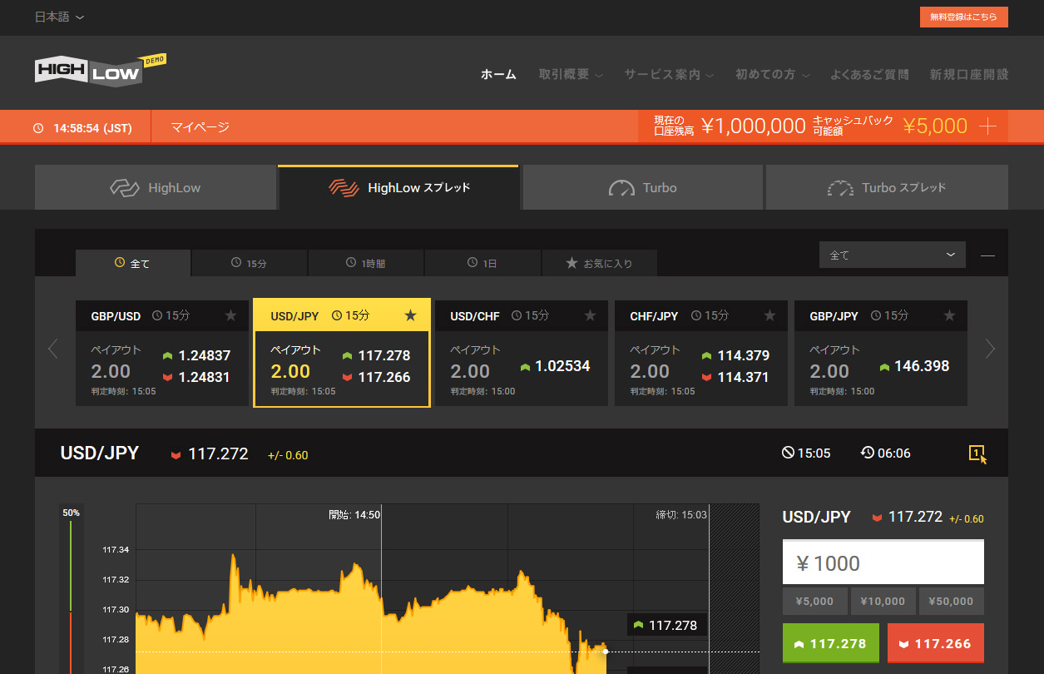Click the ¥5,000 cashback amount
This screenshot has height=674, width=1044.
(936, 126)
